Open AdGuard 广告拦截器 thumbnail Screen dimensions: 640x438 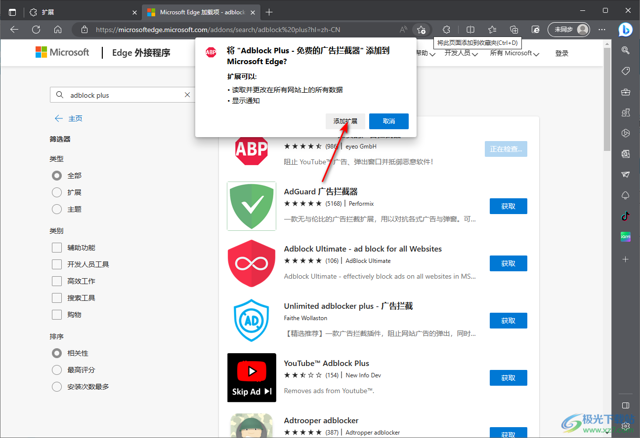click(252, 206)
